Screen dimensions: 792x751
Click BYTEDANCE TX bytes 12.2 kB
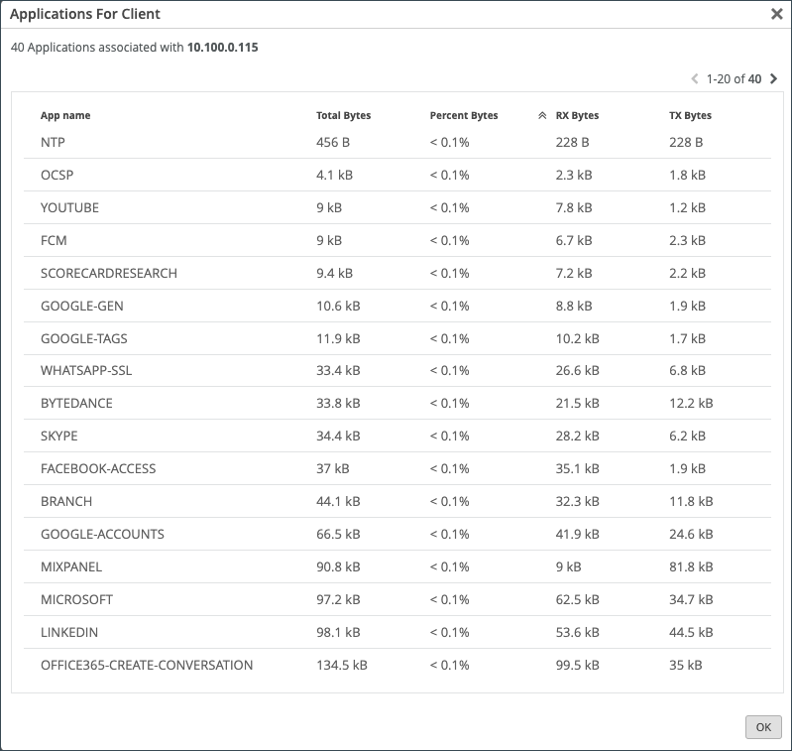691,404
